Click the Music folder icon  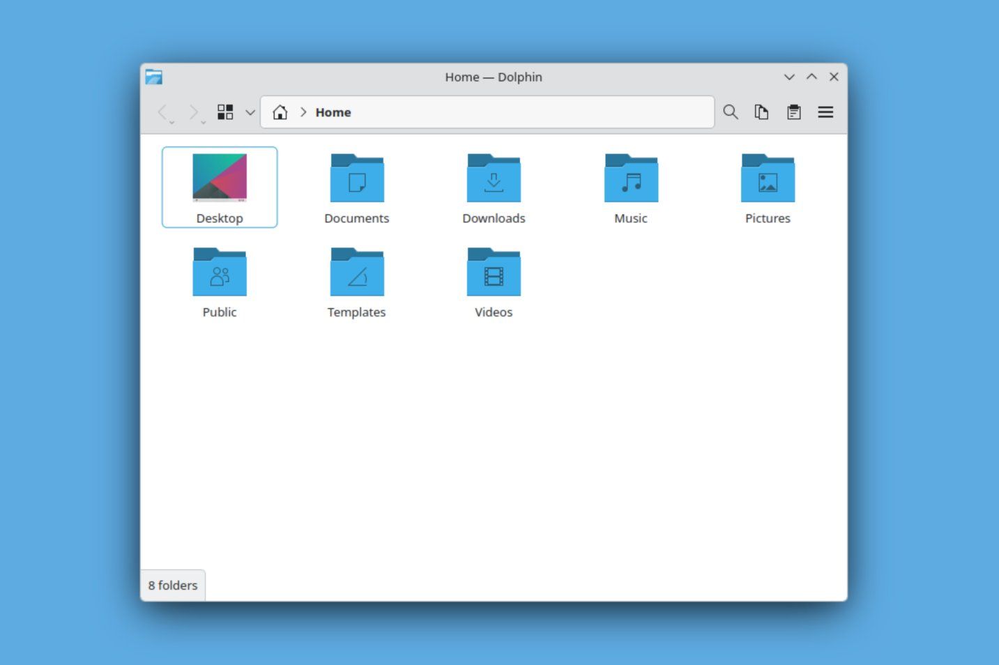coord(631,178)
